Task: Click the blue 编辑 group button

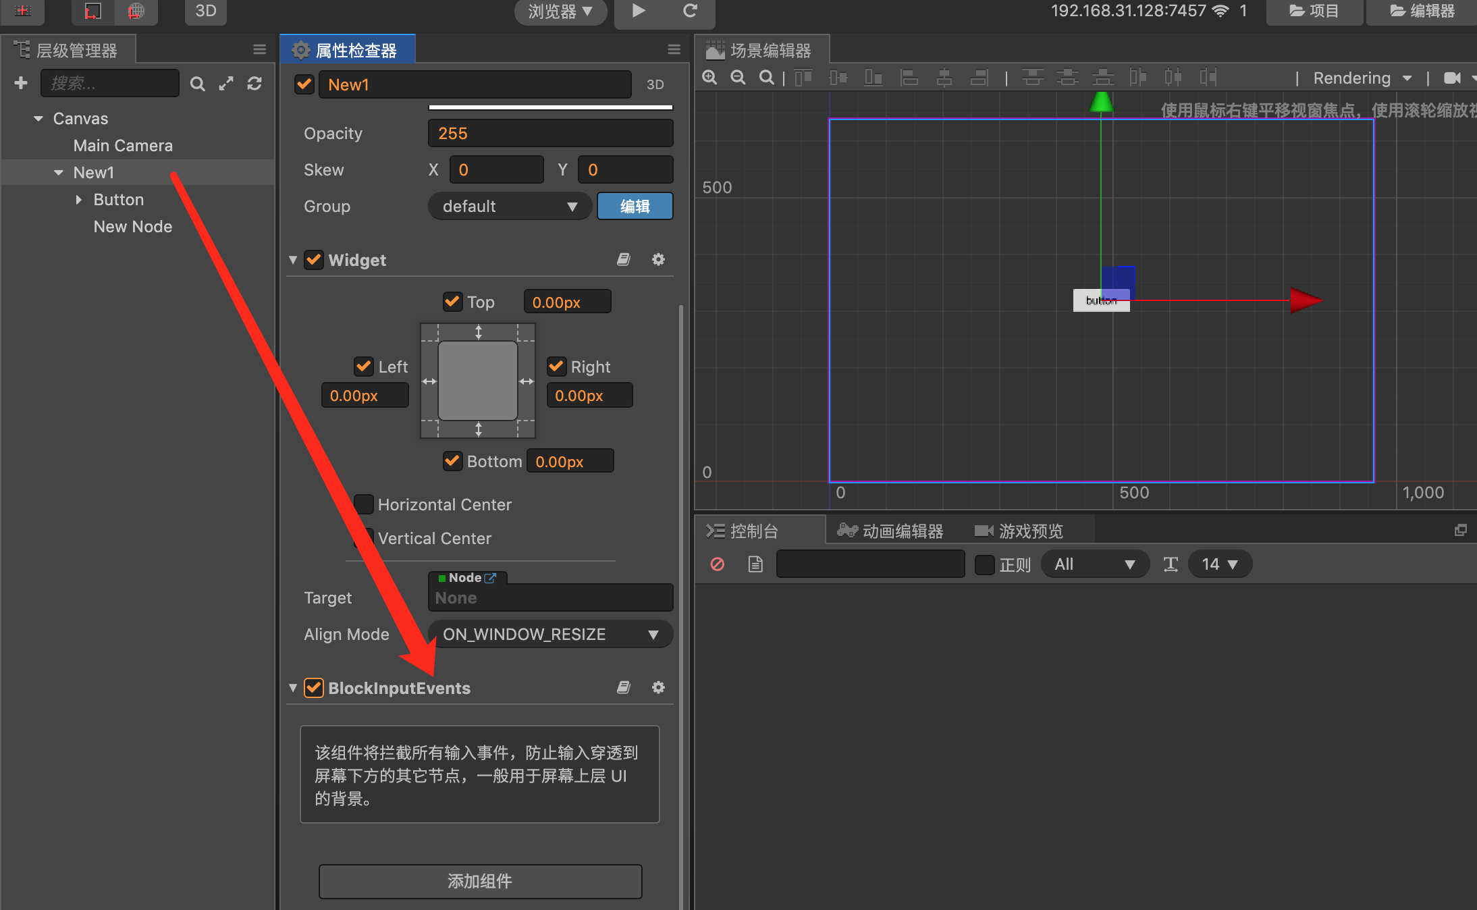Action: pos(635,207)
